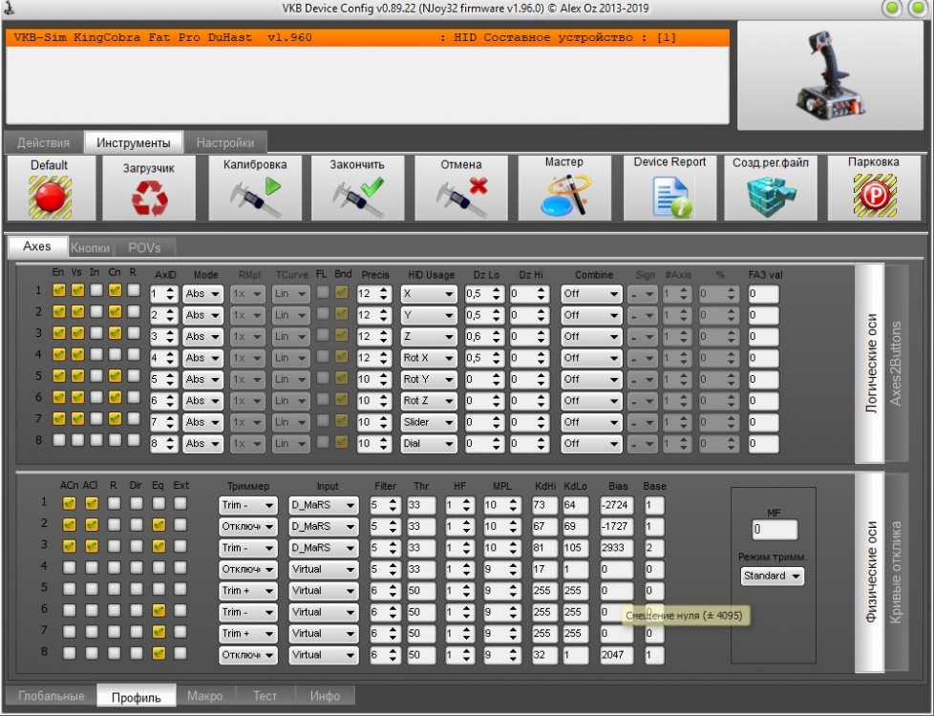The width and height of the screenshot is (934, 716).
Task: Click Bias field showing 2047
Action: [x=617, y=655]
